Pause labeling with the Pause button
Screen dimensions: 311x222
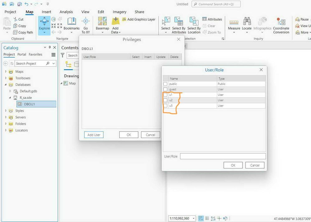(302, 19)
